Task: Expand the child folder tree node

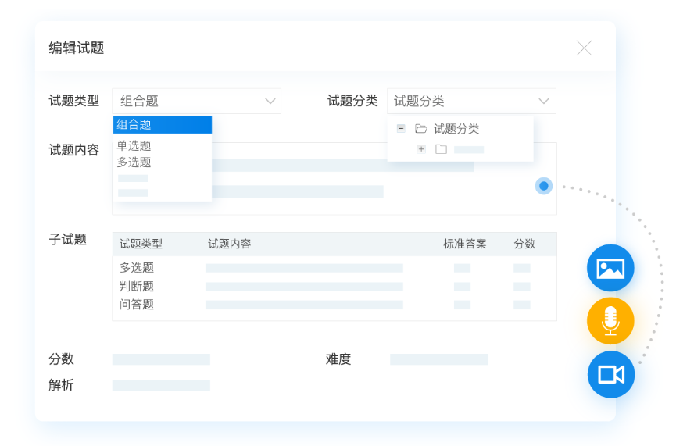Action: [421, 149]
